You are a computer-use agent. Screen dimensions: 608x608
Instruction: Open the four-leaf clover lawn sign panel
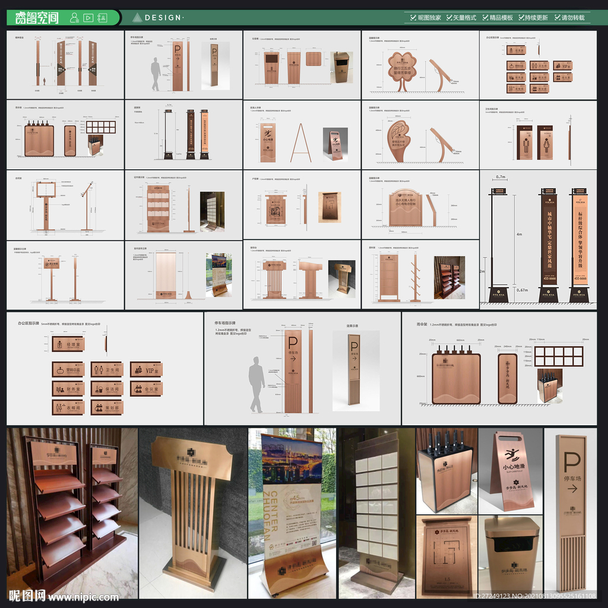(420, 65)
